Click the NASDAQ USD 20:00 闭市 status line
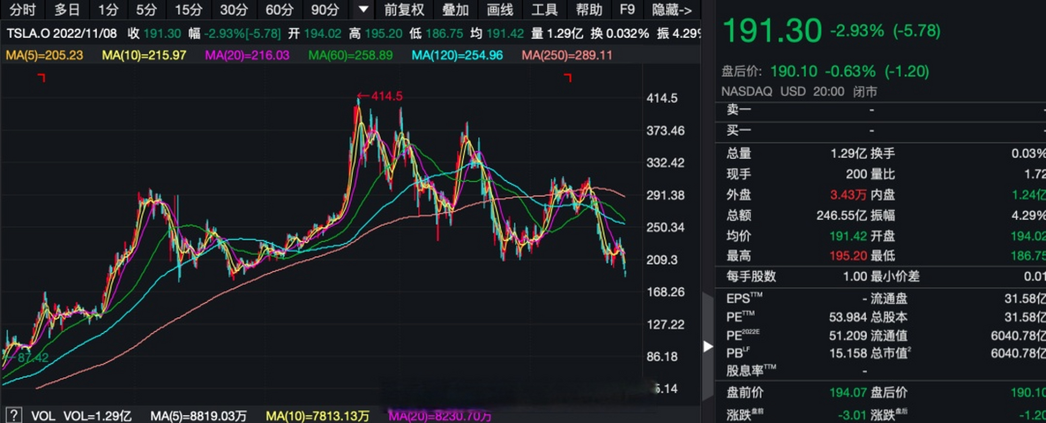The height and width of the screenshot is (423, 1046). click(x=800, y=92)
